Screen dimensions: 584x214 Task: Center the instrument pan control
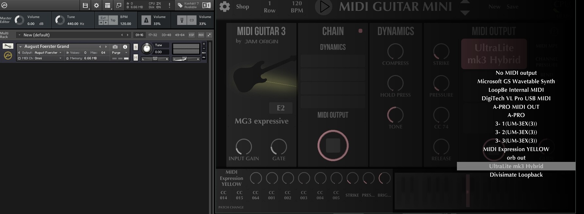pos(155,59)
